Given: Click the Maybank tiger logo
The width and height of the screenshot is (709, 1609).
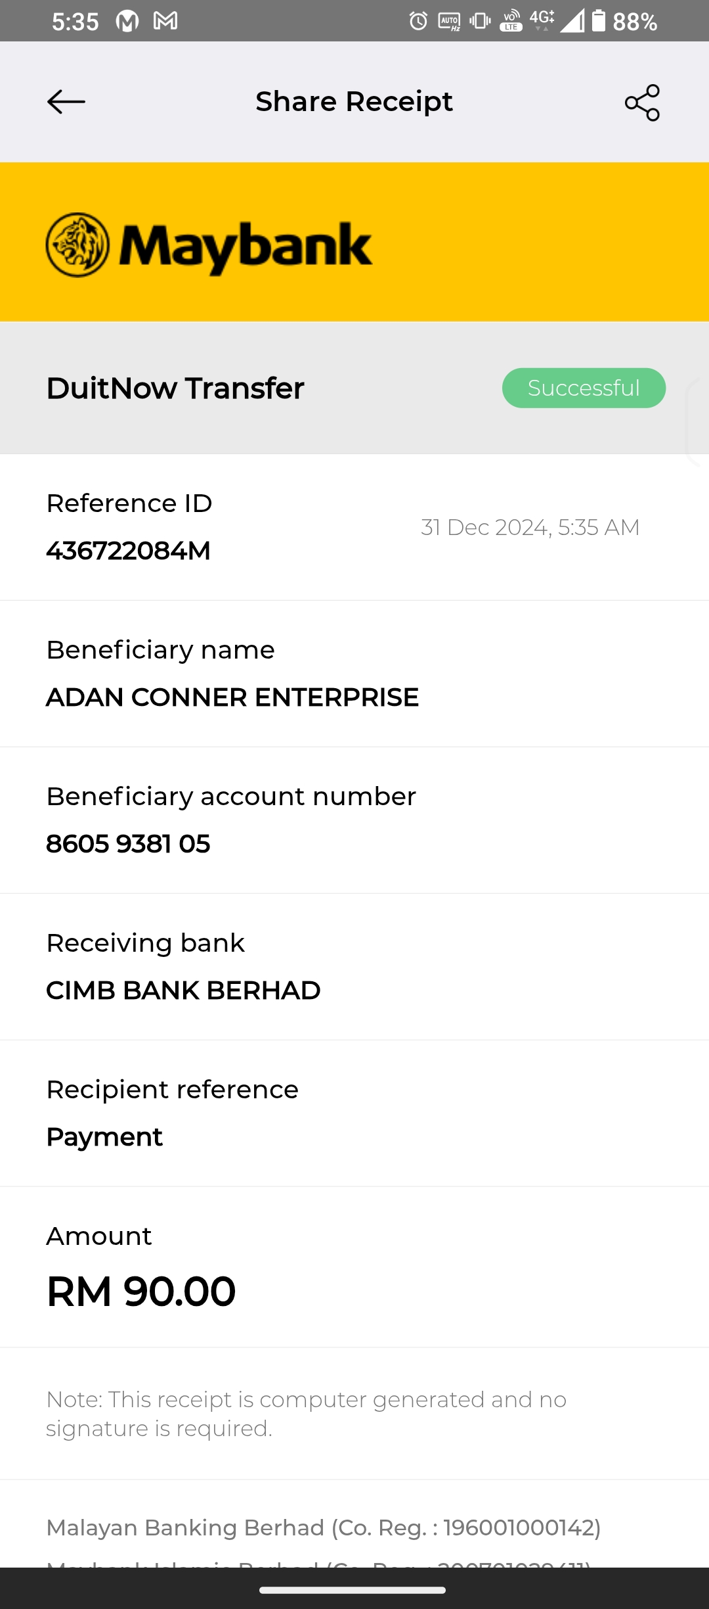Looking at the screenshot, I should [78, 245].
